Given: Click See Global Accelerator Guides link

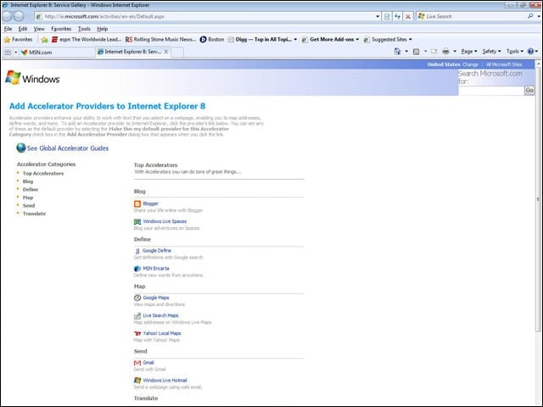Looking at the screenshot, I should click(x=68, y=148).
